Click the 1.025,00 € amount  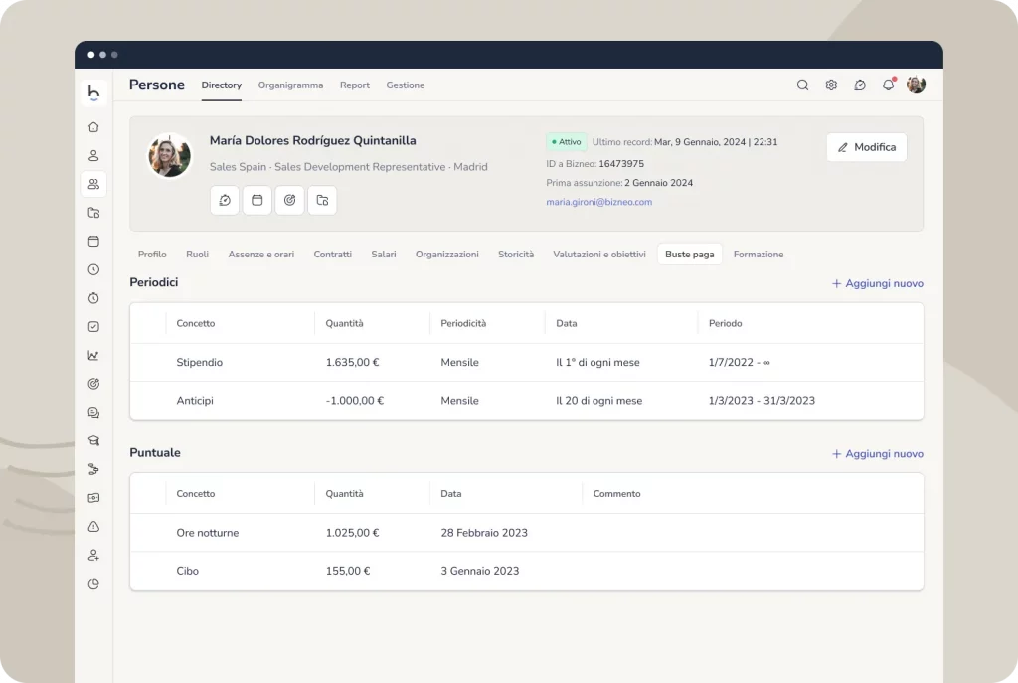coord(353,533)
